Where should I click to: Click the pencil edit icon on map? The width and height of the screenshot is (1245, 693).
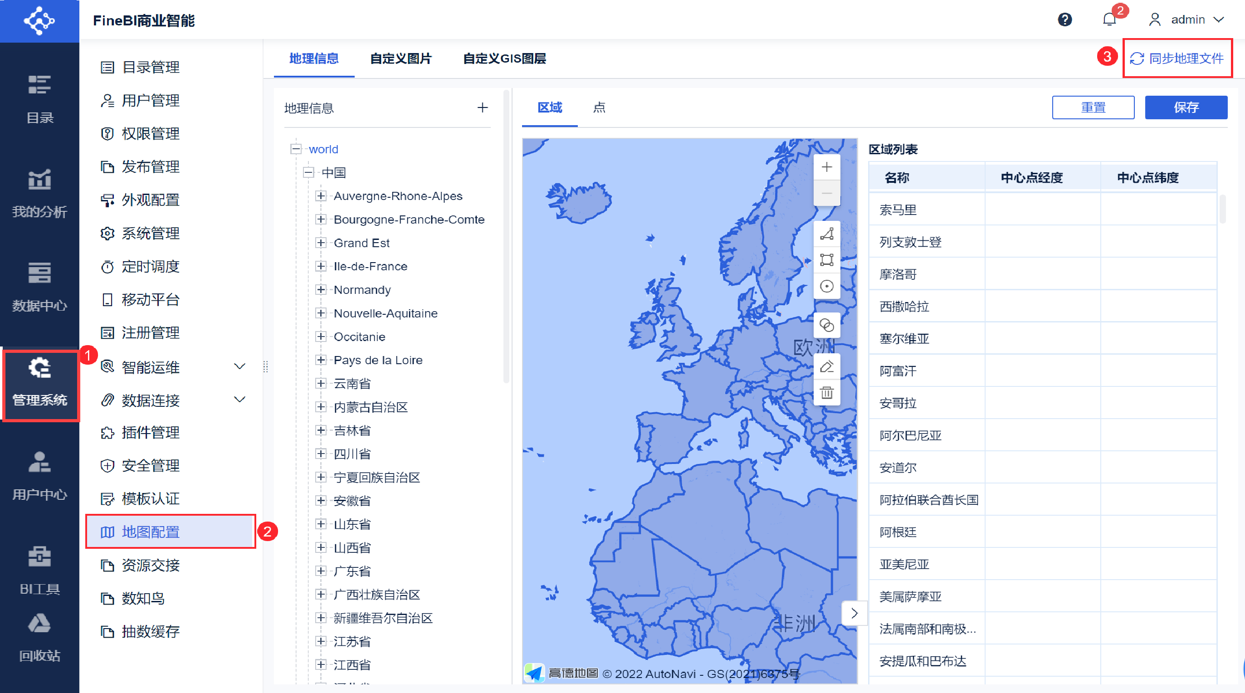coord(826,367)
